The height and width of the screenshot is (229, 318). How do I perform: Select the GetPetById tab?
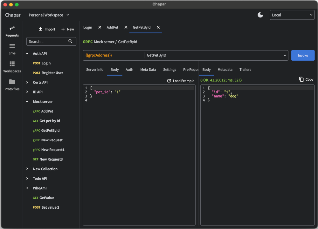pyautogui.click(x=142, y=27)
